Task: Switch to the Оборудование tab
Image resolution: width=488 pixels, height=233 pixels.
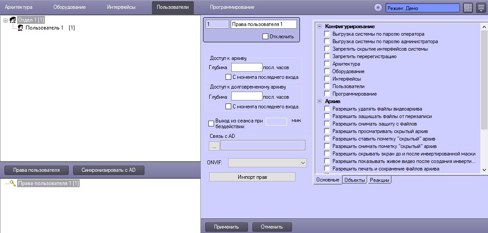Action: (x=69, y=7)
